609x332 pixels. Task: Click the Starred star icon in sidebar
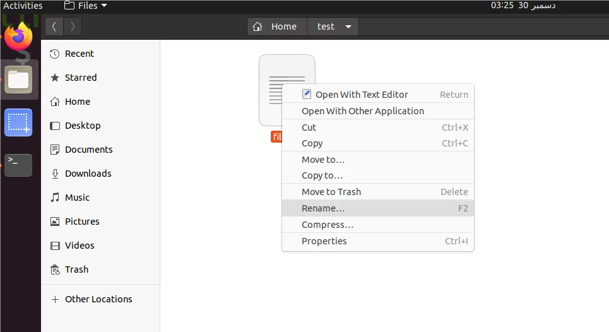(55, 78)
